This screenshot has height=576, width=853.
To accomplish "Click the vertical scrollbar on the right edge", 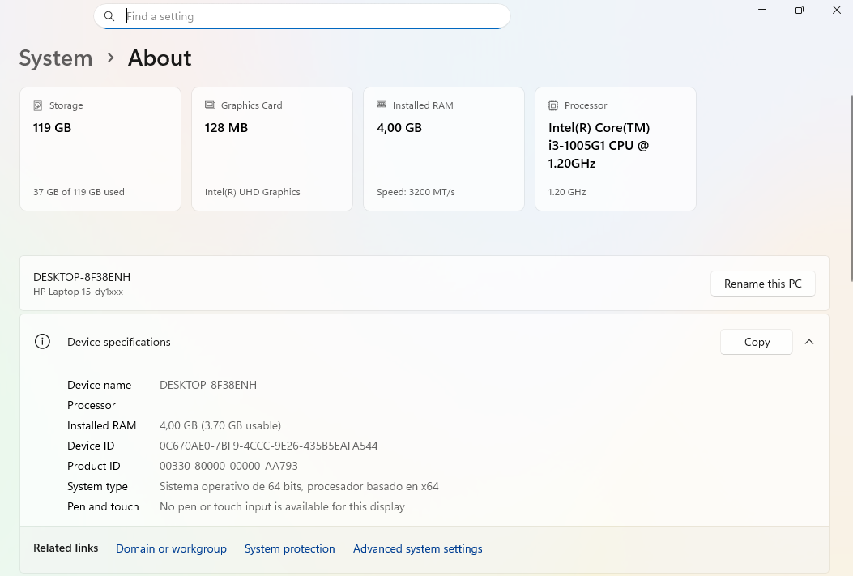I will pos(850,186).
